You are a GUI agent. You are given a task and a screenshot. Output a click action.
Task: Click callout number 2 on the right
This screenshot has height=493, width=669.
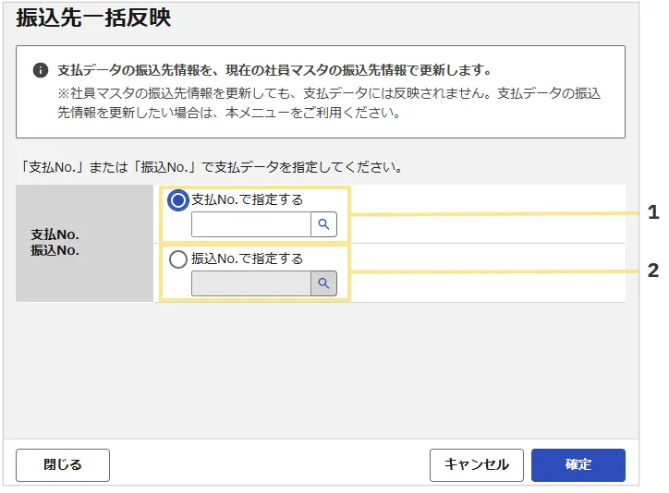pyautogui.click(x=653, y=271)
